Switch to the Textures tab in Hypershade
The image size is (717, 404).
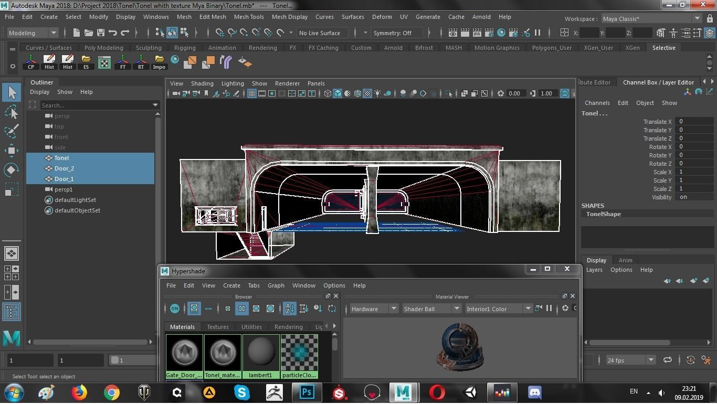click(x=218, y=327)
